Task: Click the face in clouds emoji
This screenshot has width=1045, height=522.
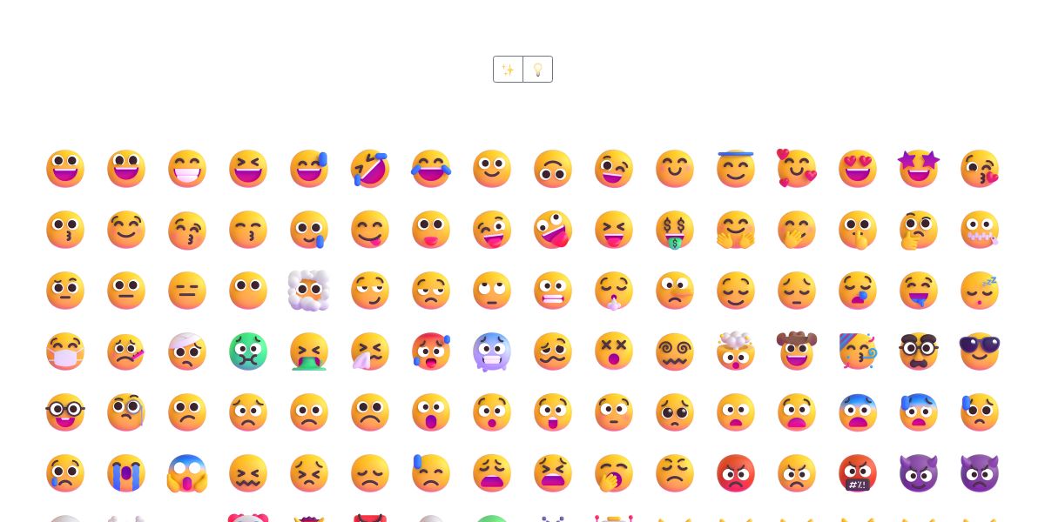Action: tap(309, 291)
